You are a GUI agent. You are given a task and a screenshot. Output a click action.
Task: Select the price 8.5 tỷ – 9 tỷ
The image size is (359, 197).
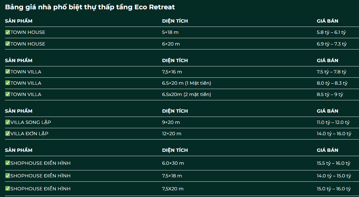click(330, 94)
